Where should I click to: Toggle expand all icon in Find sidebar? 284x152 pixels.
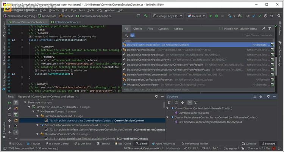pyautogui.click(x=9, y=114)
